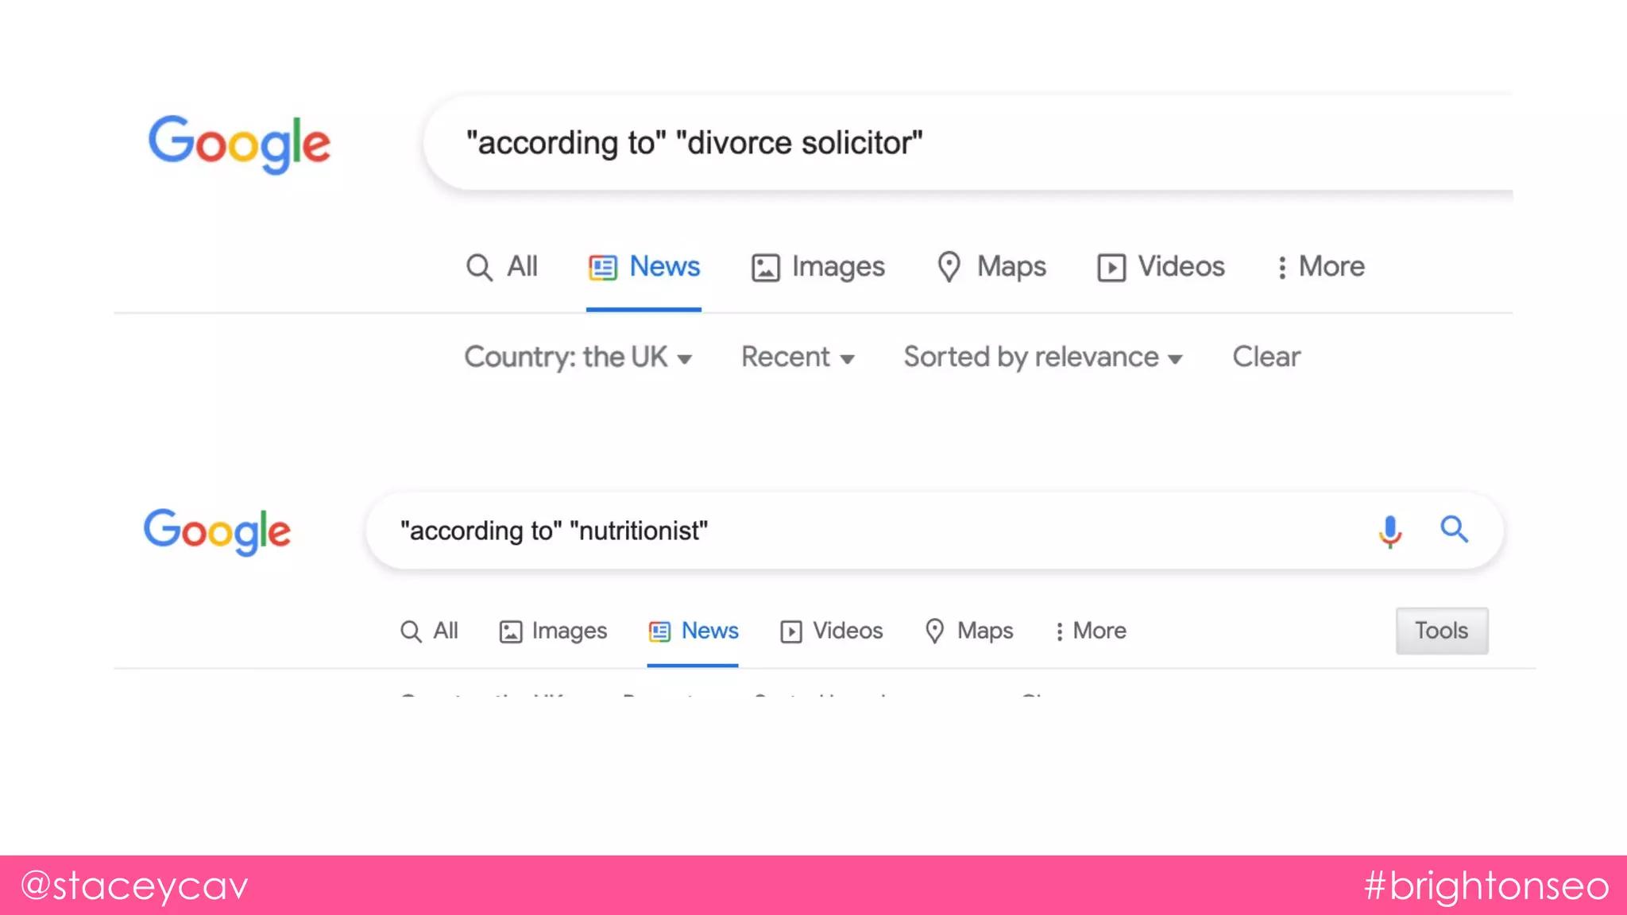Select News tab in top search

[644, 267]
